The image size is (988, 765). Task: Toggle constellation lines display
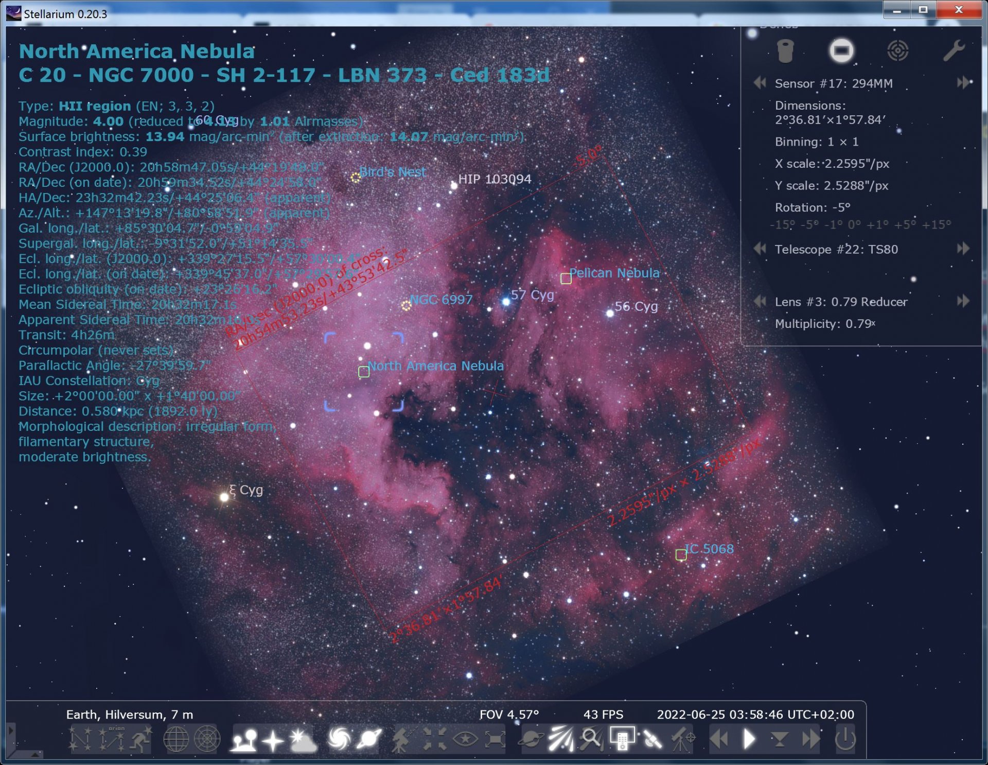click(x=80, y=739)
